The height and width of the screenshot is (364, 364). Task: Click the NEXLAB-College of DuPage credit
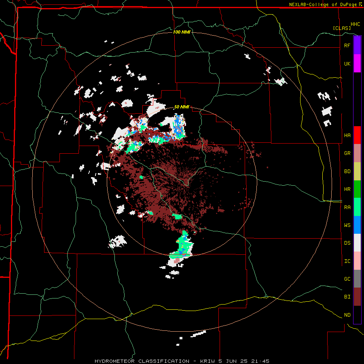[x=325, y=4]
